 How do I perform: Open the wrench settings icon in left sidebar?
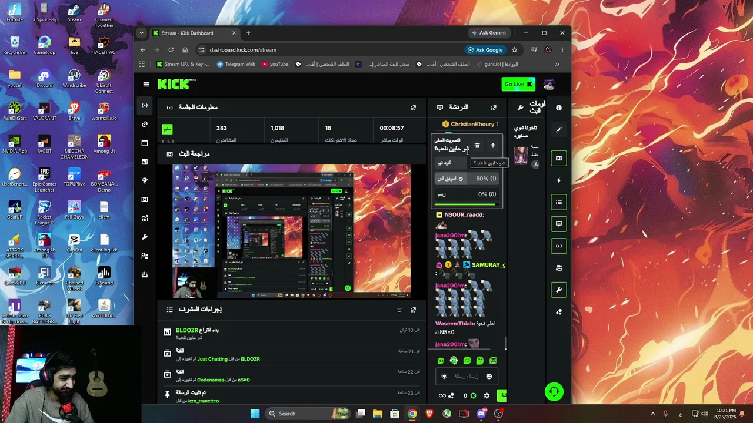(x=145, y=237)
